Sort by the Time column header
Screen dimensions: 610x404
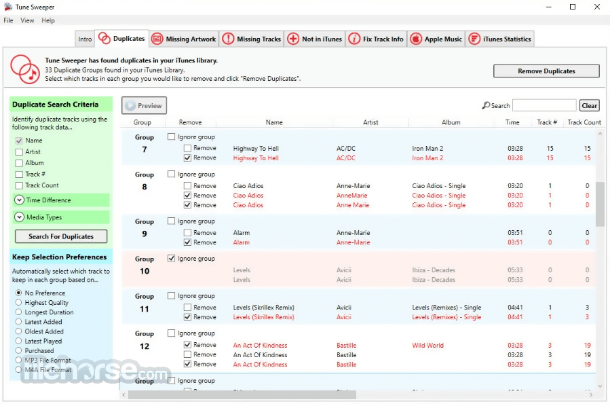[x=512, y=122]
